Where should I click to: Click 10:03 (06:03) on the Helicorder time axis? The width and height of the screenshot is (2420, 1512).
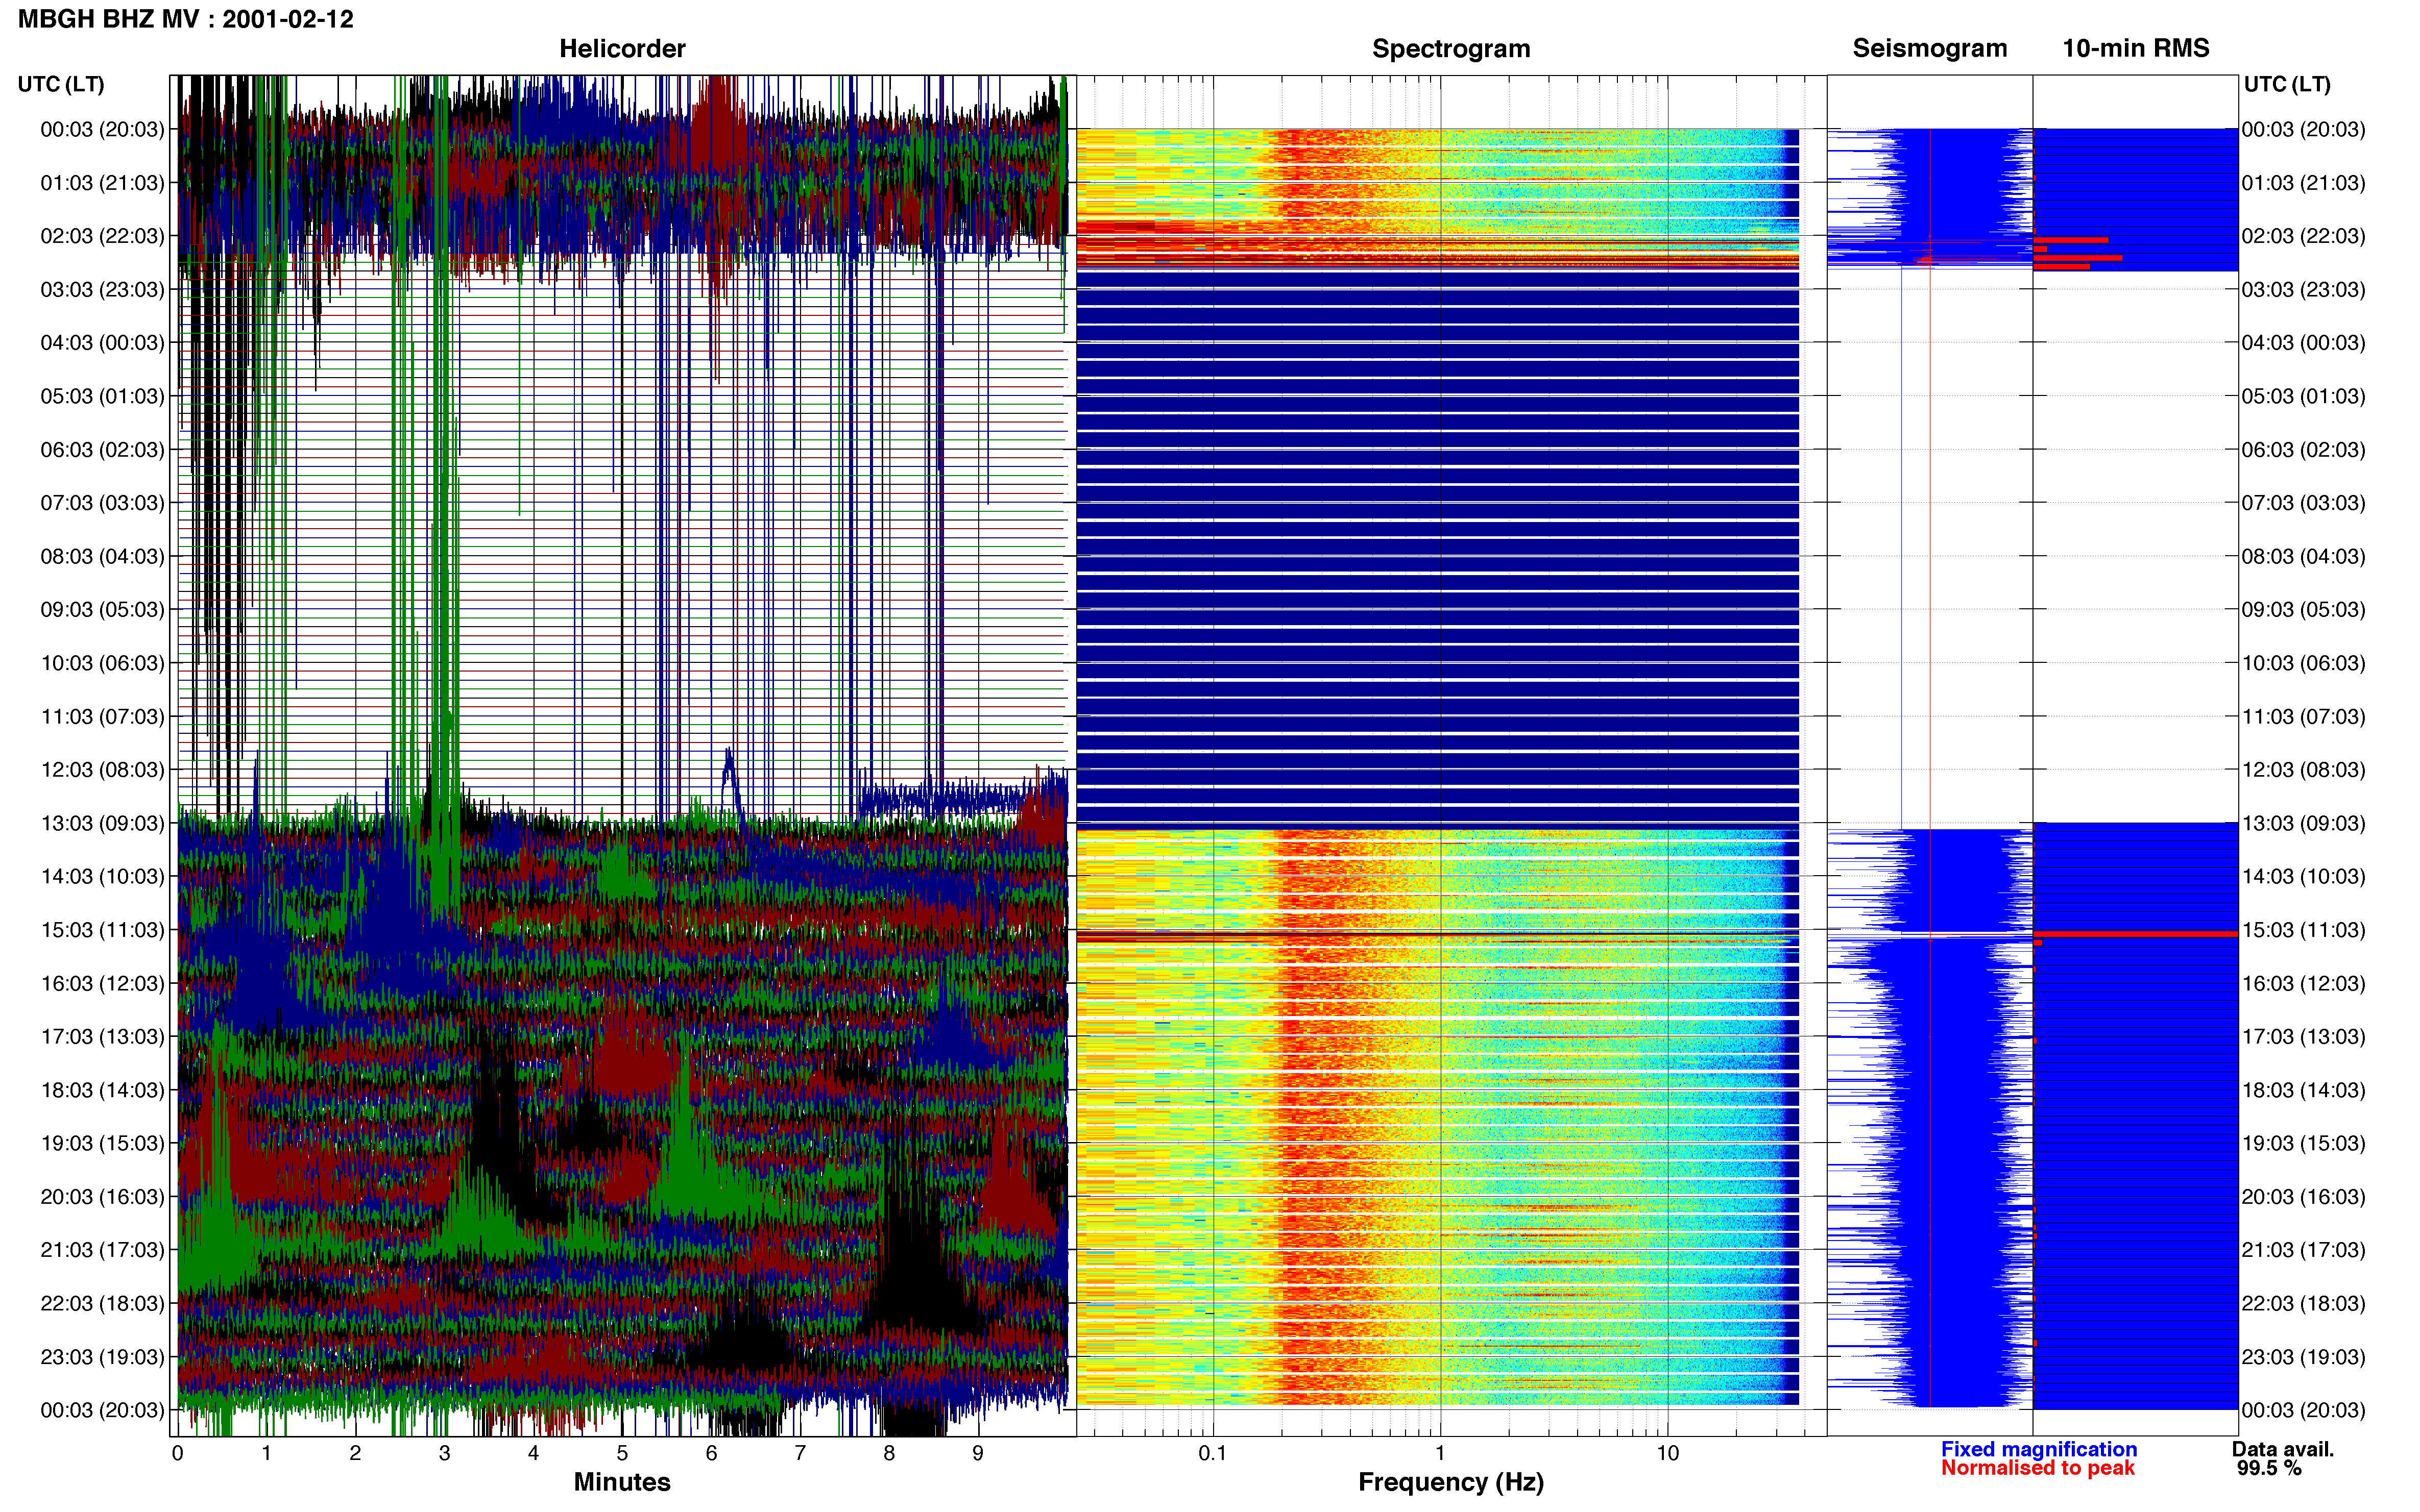[102, 663]
